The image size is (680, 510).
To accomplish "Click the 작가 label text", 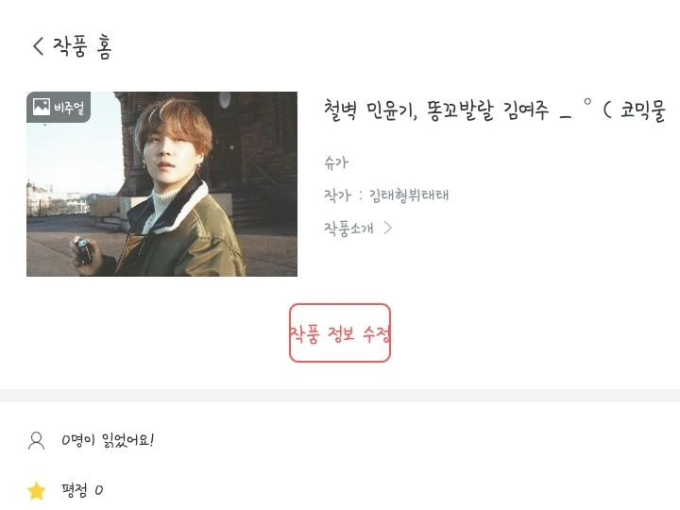I will click(337, 195).
